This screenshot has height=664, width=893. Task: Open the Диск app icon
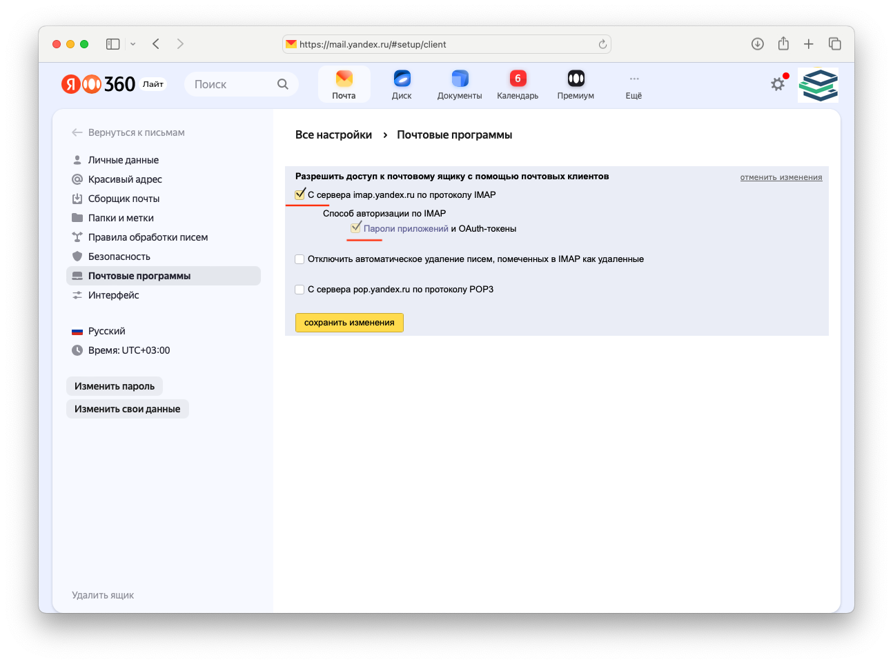point(401,83)
